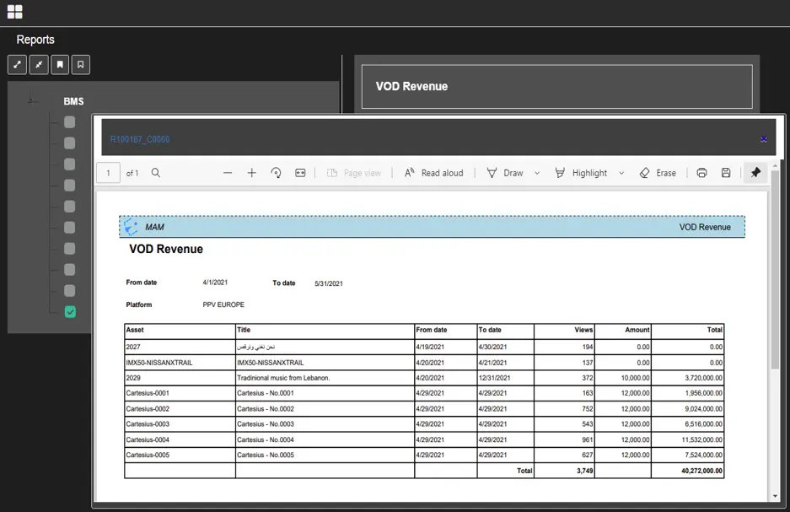Click the fit to width icon
The height and width of the screenshot is (512, 790).
click(x=300, y=173)
